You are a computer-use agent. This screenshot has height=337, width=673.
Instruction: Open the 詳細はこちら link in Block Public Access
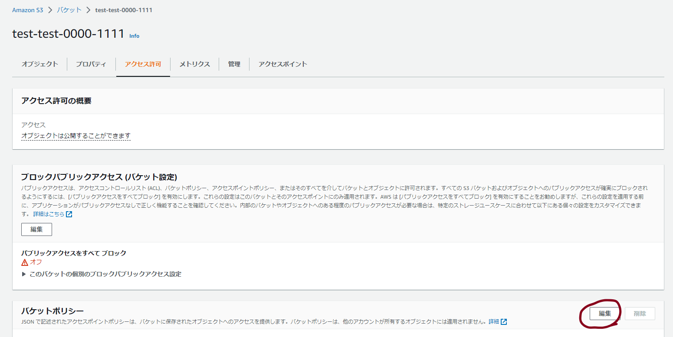click(49, 214)
